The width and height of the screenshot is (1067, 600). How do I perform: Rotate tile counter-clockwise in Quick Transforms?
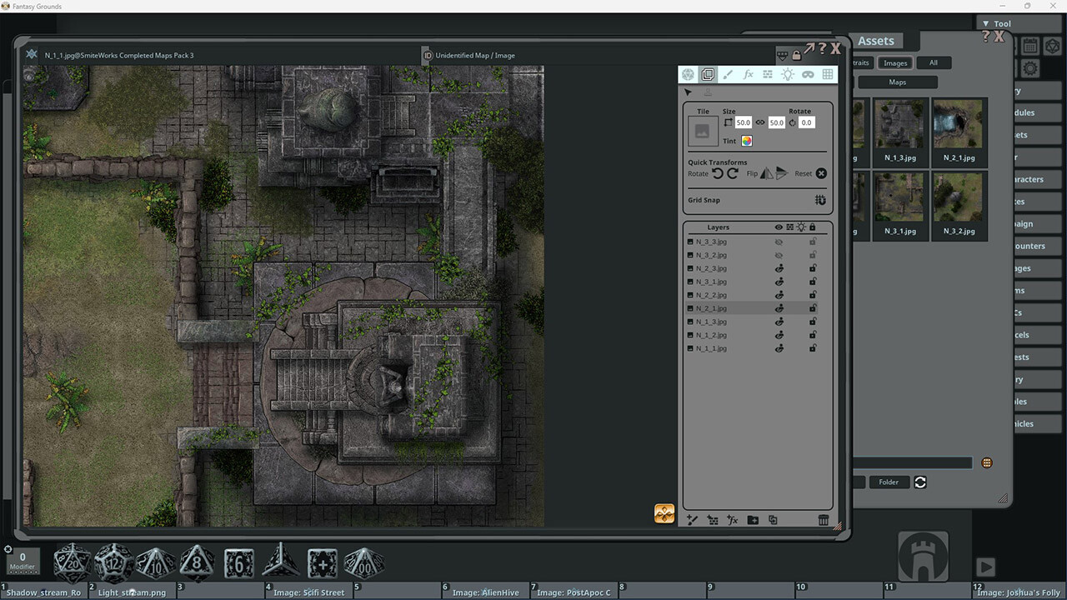(x=718, y=173)
